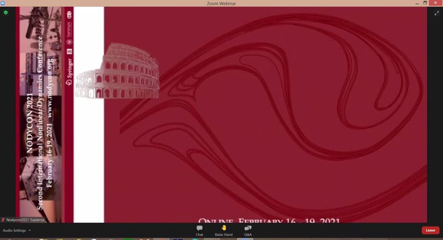Close the Zoom Webinar window
This screenshot has width=443, height=240.
tap(436, 3)
